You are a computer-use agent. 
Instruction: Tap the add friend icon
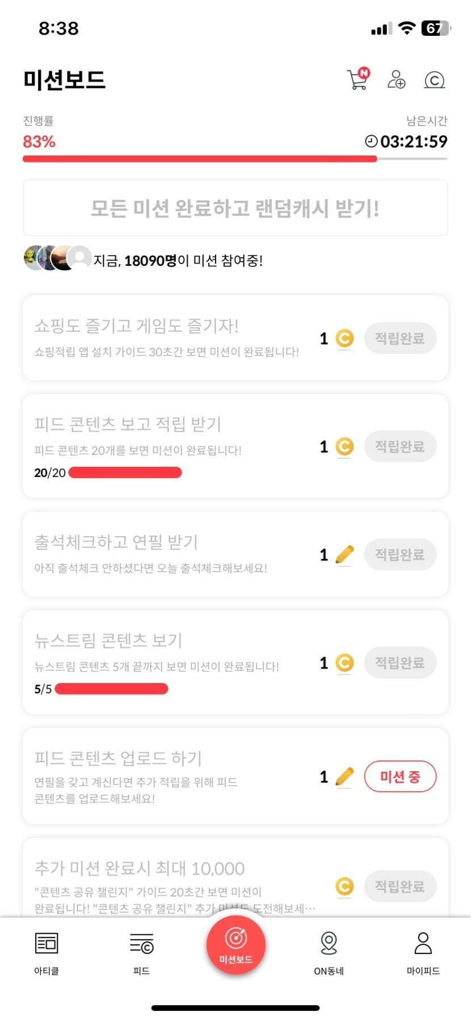pos(396,80)
